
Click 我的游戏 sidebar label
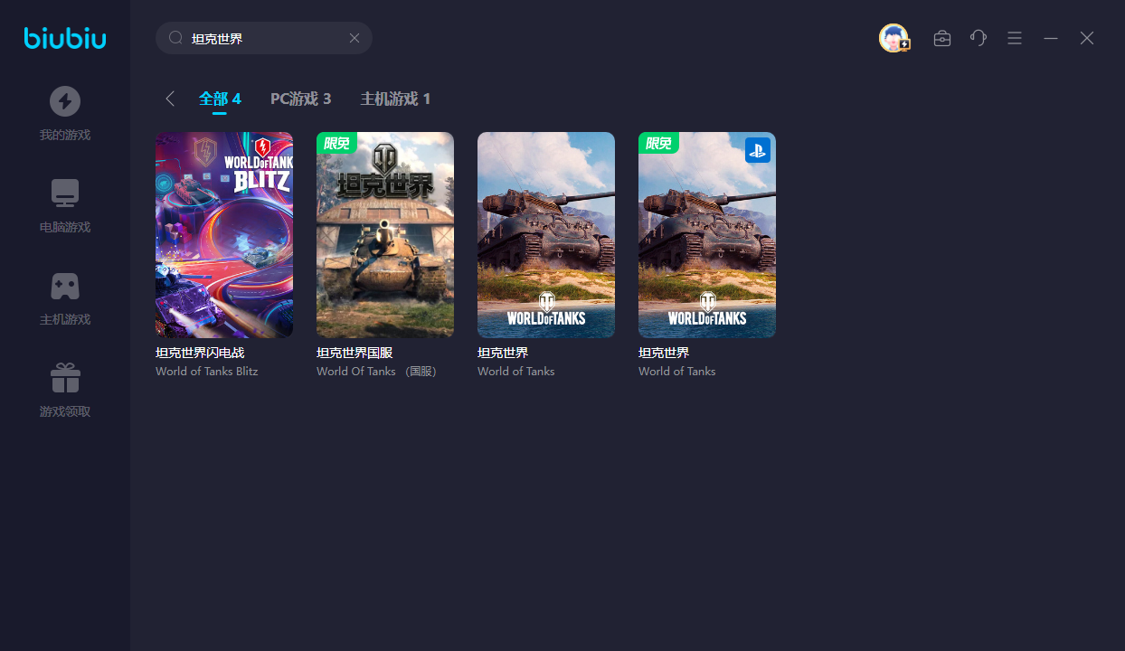pos(65,135)
